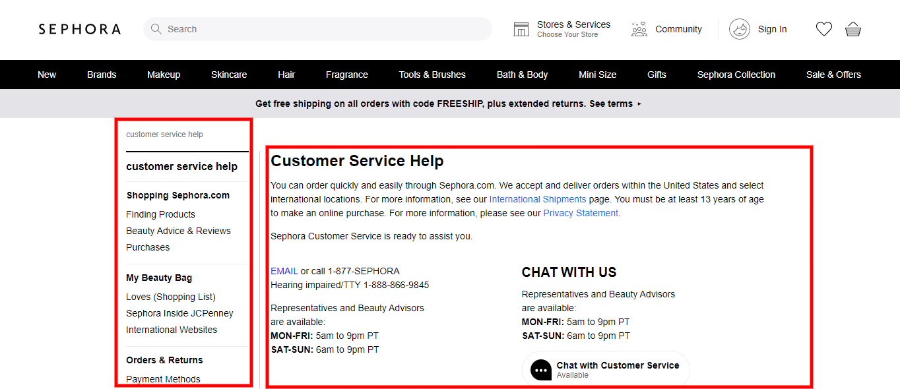900x389 pixels.
Task: Click Stores & Services link
Action: tap(573, 24)
